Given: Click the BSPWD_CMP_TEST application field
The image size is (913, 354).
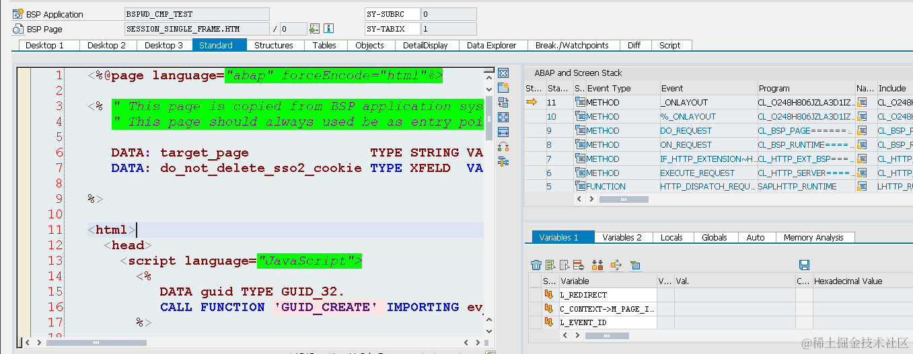Looking at the screenshot, I should (196, 14).
